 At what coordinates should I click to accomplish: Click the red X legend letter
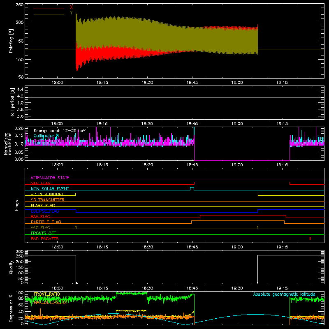coord(71,7)
